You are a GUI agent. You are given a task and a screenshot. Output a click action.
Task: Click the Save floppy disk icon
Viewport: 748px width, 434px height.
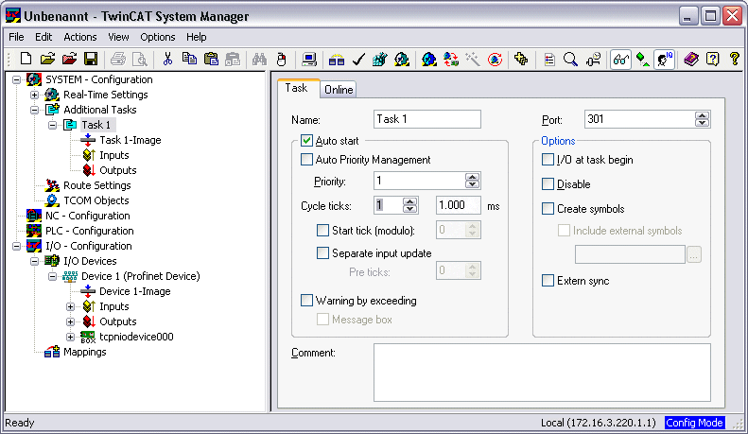pyautogui.click(x=91, y=60)
